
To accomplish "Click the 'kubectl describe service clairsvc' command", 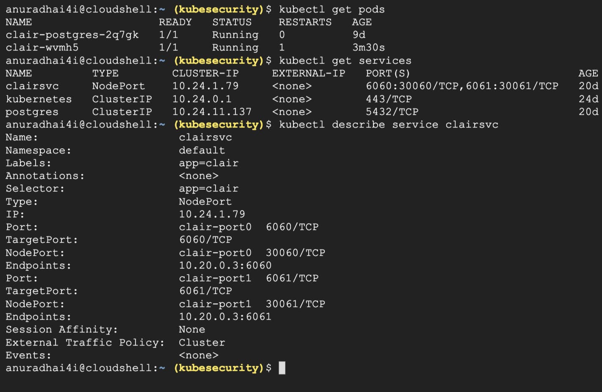I will click(x=389, y=124).
